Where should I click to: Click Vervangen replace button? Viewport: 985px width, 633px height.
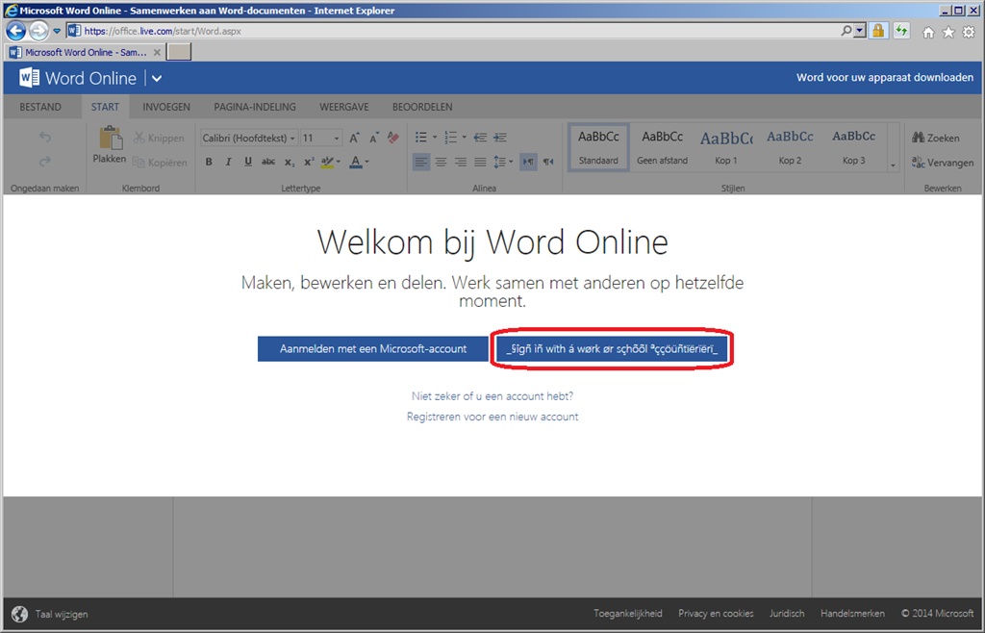pos(943,163)
